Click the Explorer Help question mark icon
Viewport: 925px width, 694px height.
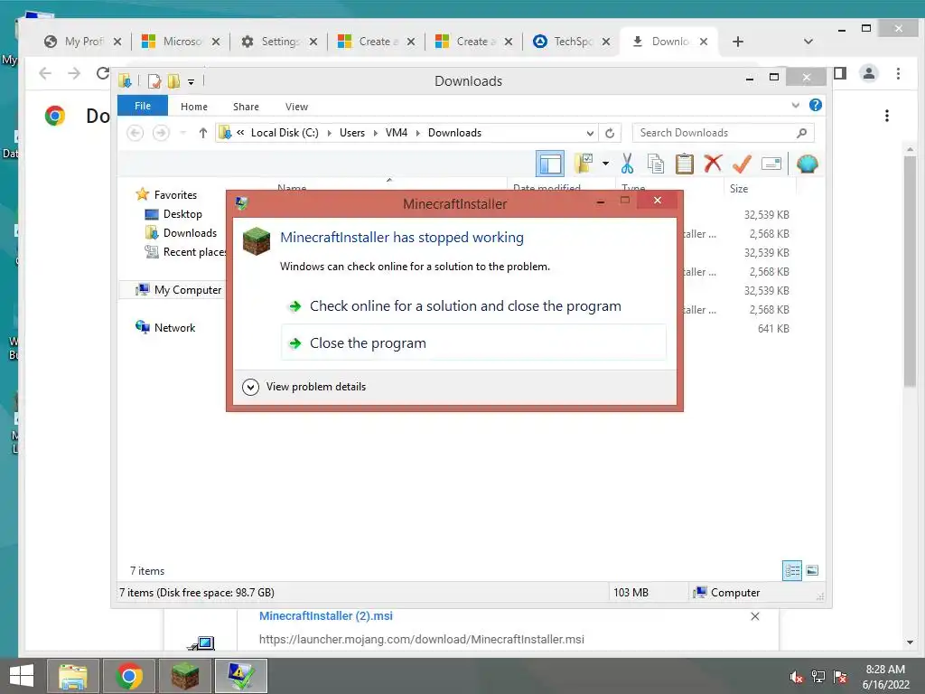pos(816,105)
